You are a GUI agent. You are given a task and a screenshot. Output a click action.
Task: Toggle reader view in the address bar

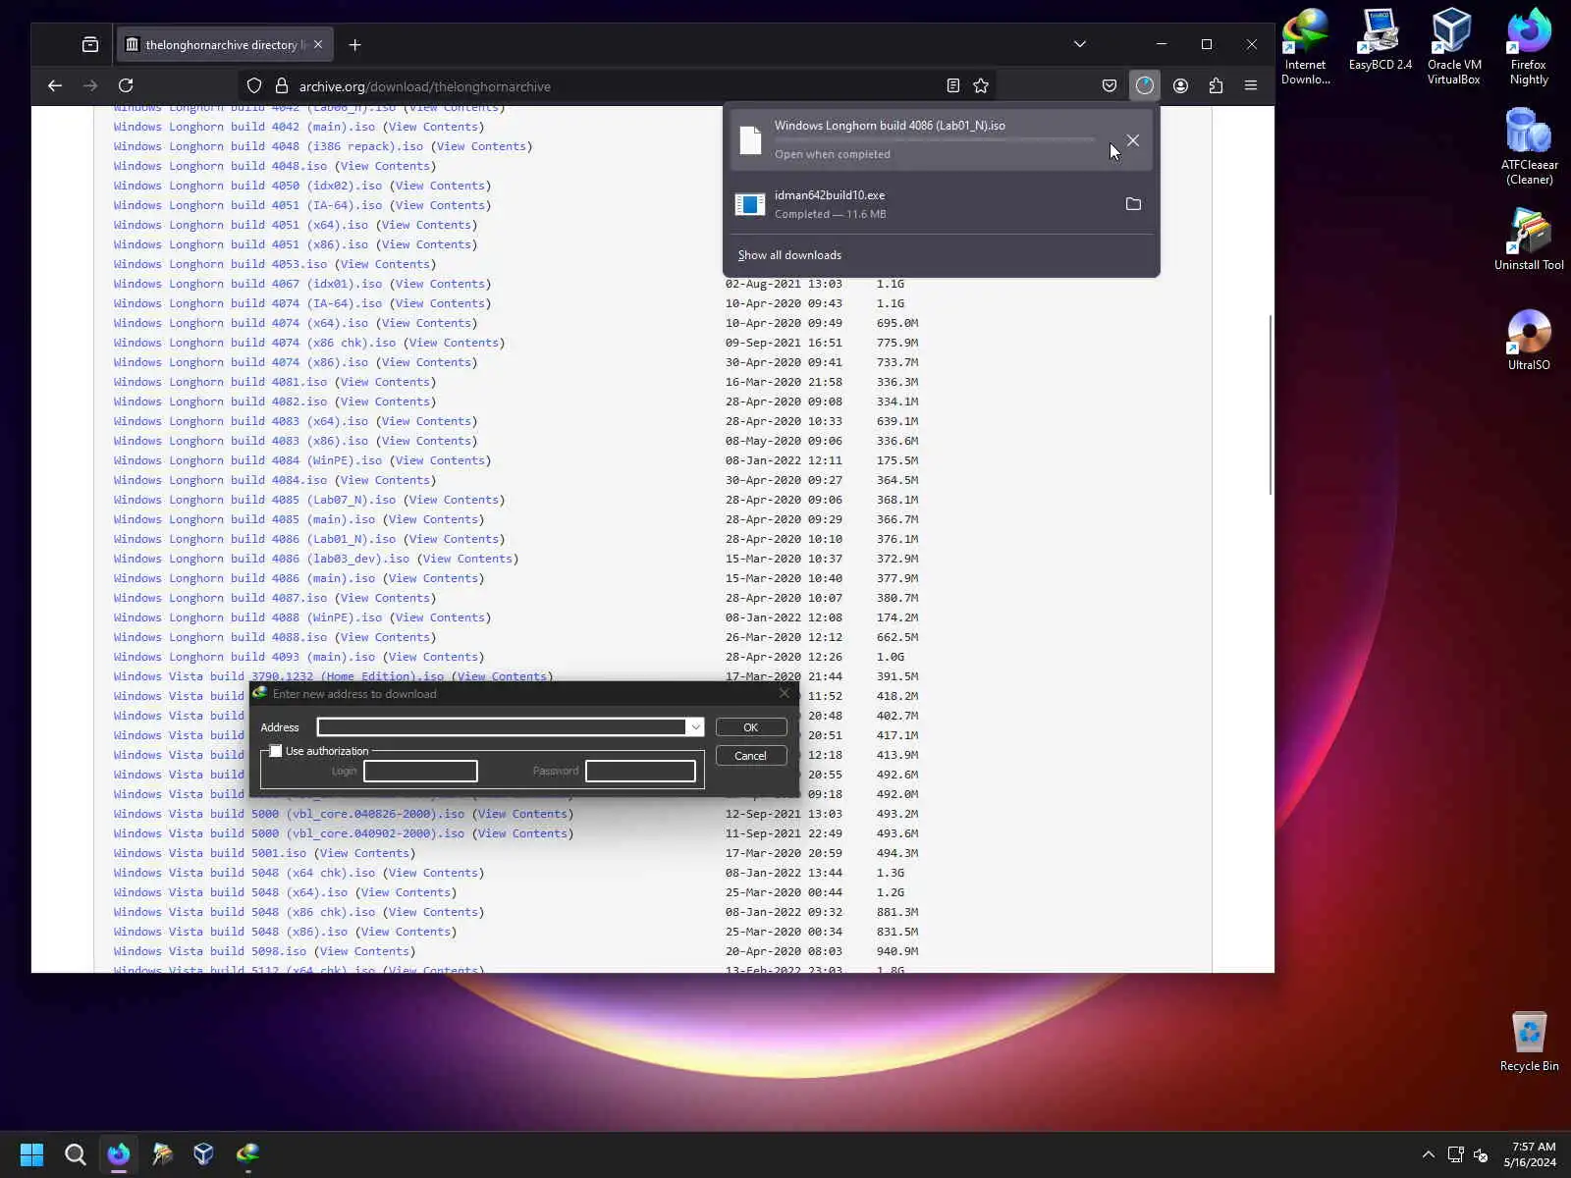tap(952, 86)
